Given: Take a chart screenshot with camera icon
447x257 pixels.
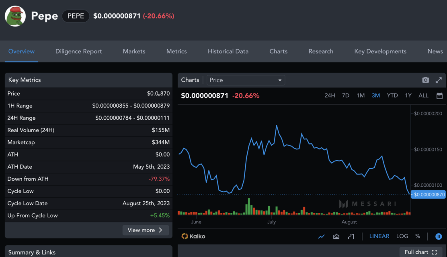Looking at the screenshot, I should 425,80.
